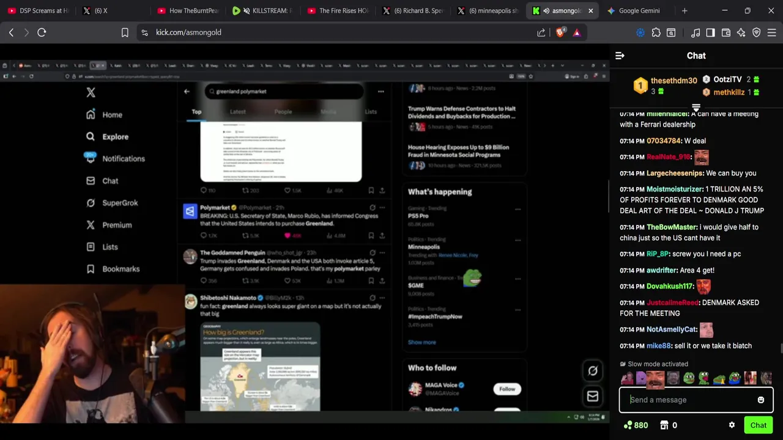Switch to the KILLSTREAM tab
The image size is (783, 440).
tap(263, 10)
